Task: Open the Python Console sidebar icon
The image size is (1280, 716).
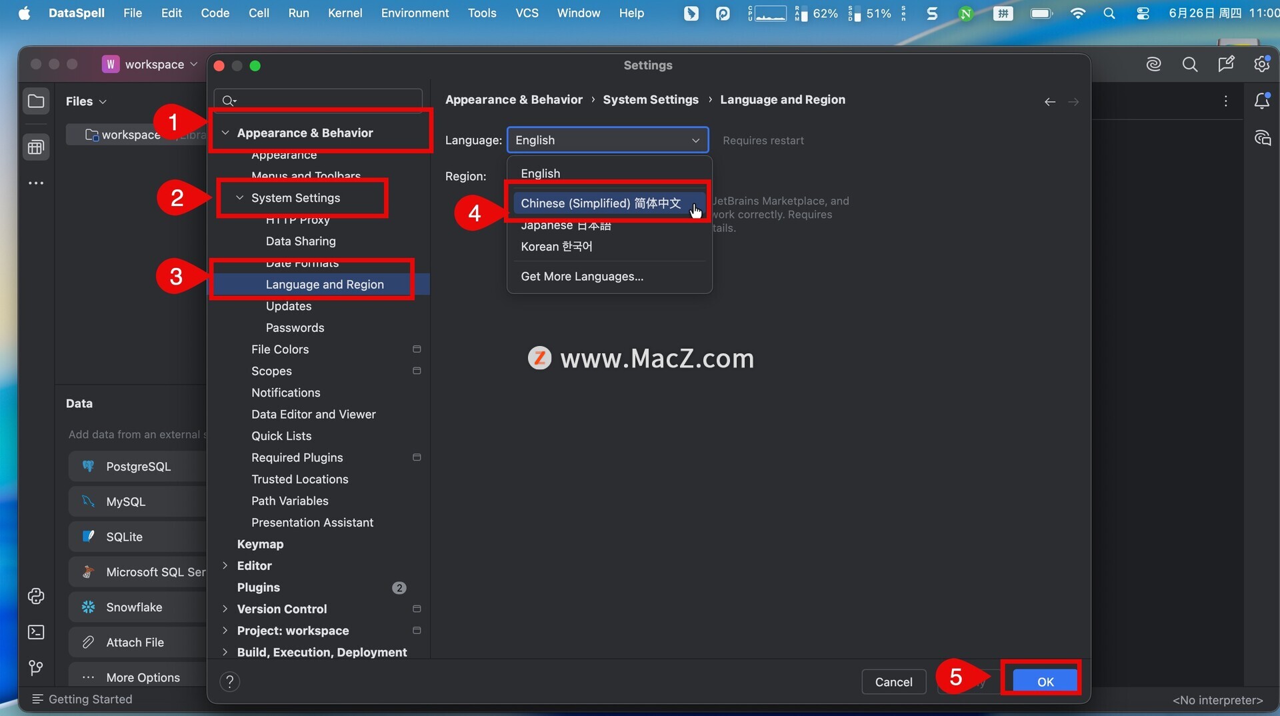Action: (x=36, y=596)
